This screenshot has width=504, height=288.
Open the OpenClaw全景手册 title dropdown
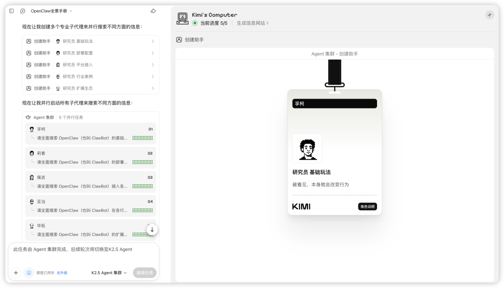(x=51, y=11)
